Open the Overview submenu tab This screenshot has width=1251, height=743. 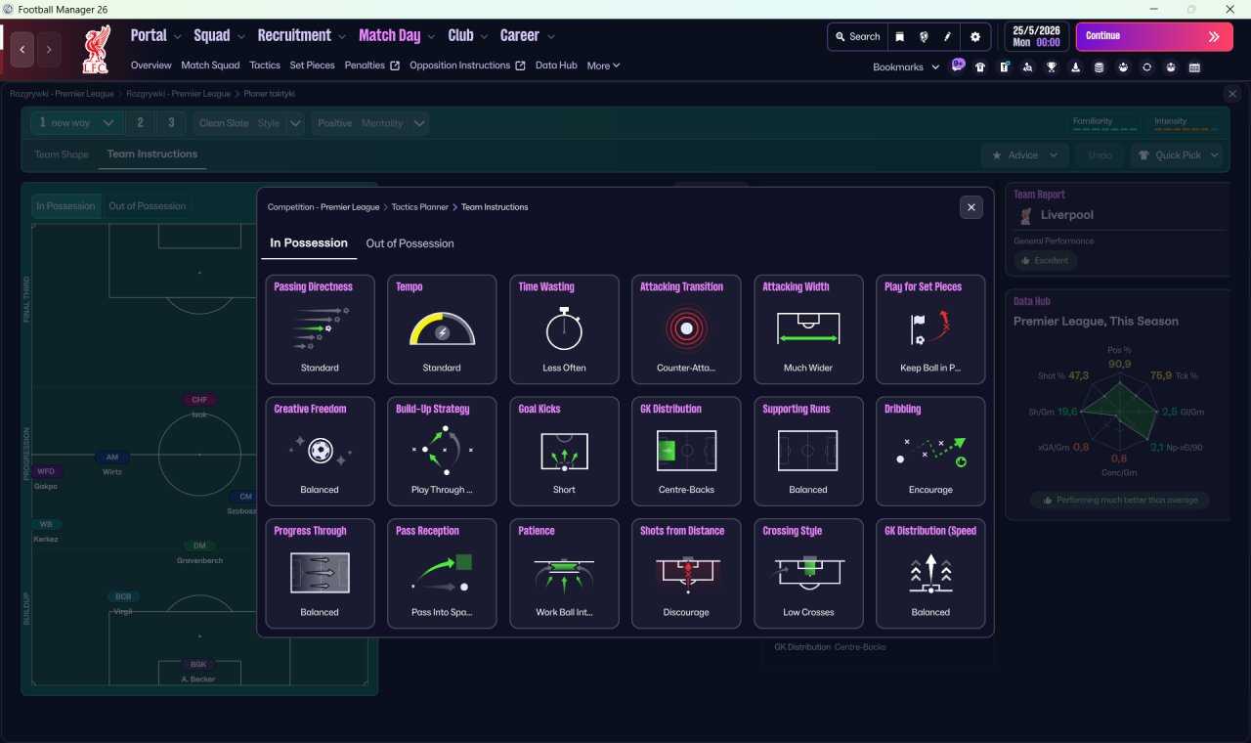coord(151,66)
